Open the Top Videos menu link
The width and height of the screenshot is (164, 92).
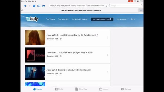click(50, 19)
